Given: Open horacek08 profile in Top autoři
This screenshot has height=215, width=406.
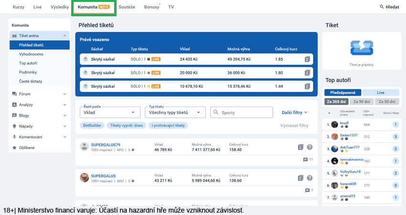Looking at the screenshot, I should 348,184.
